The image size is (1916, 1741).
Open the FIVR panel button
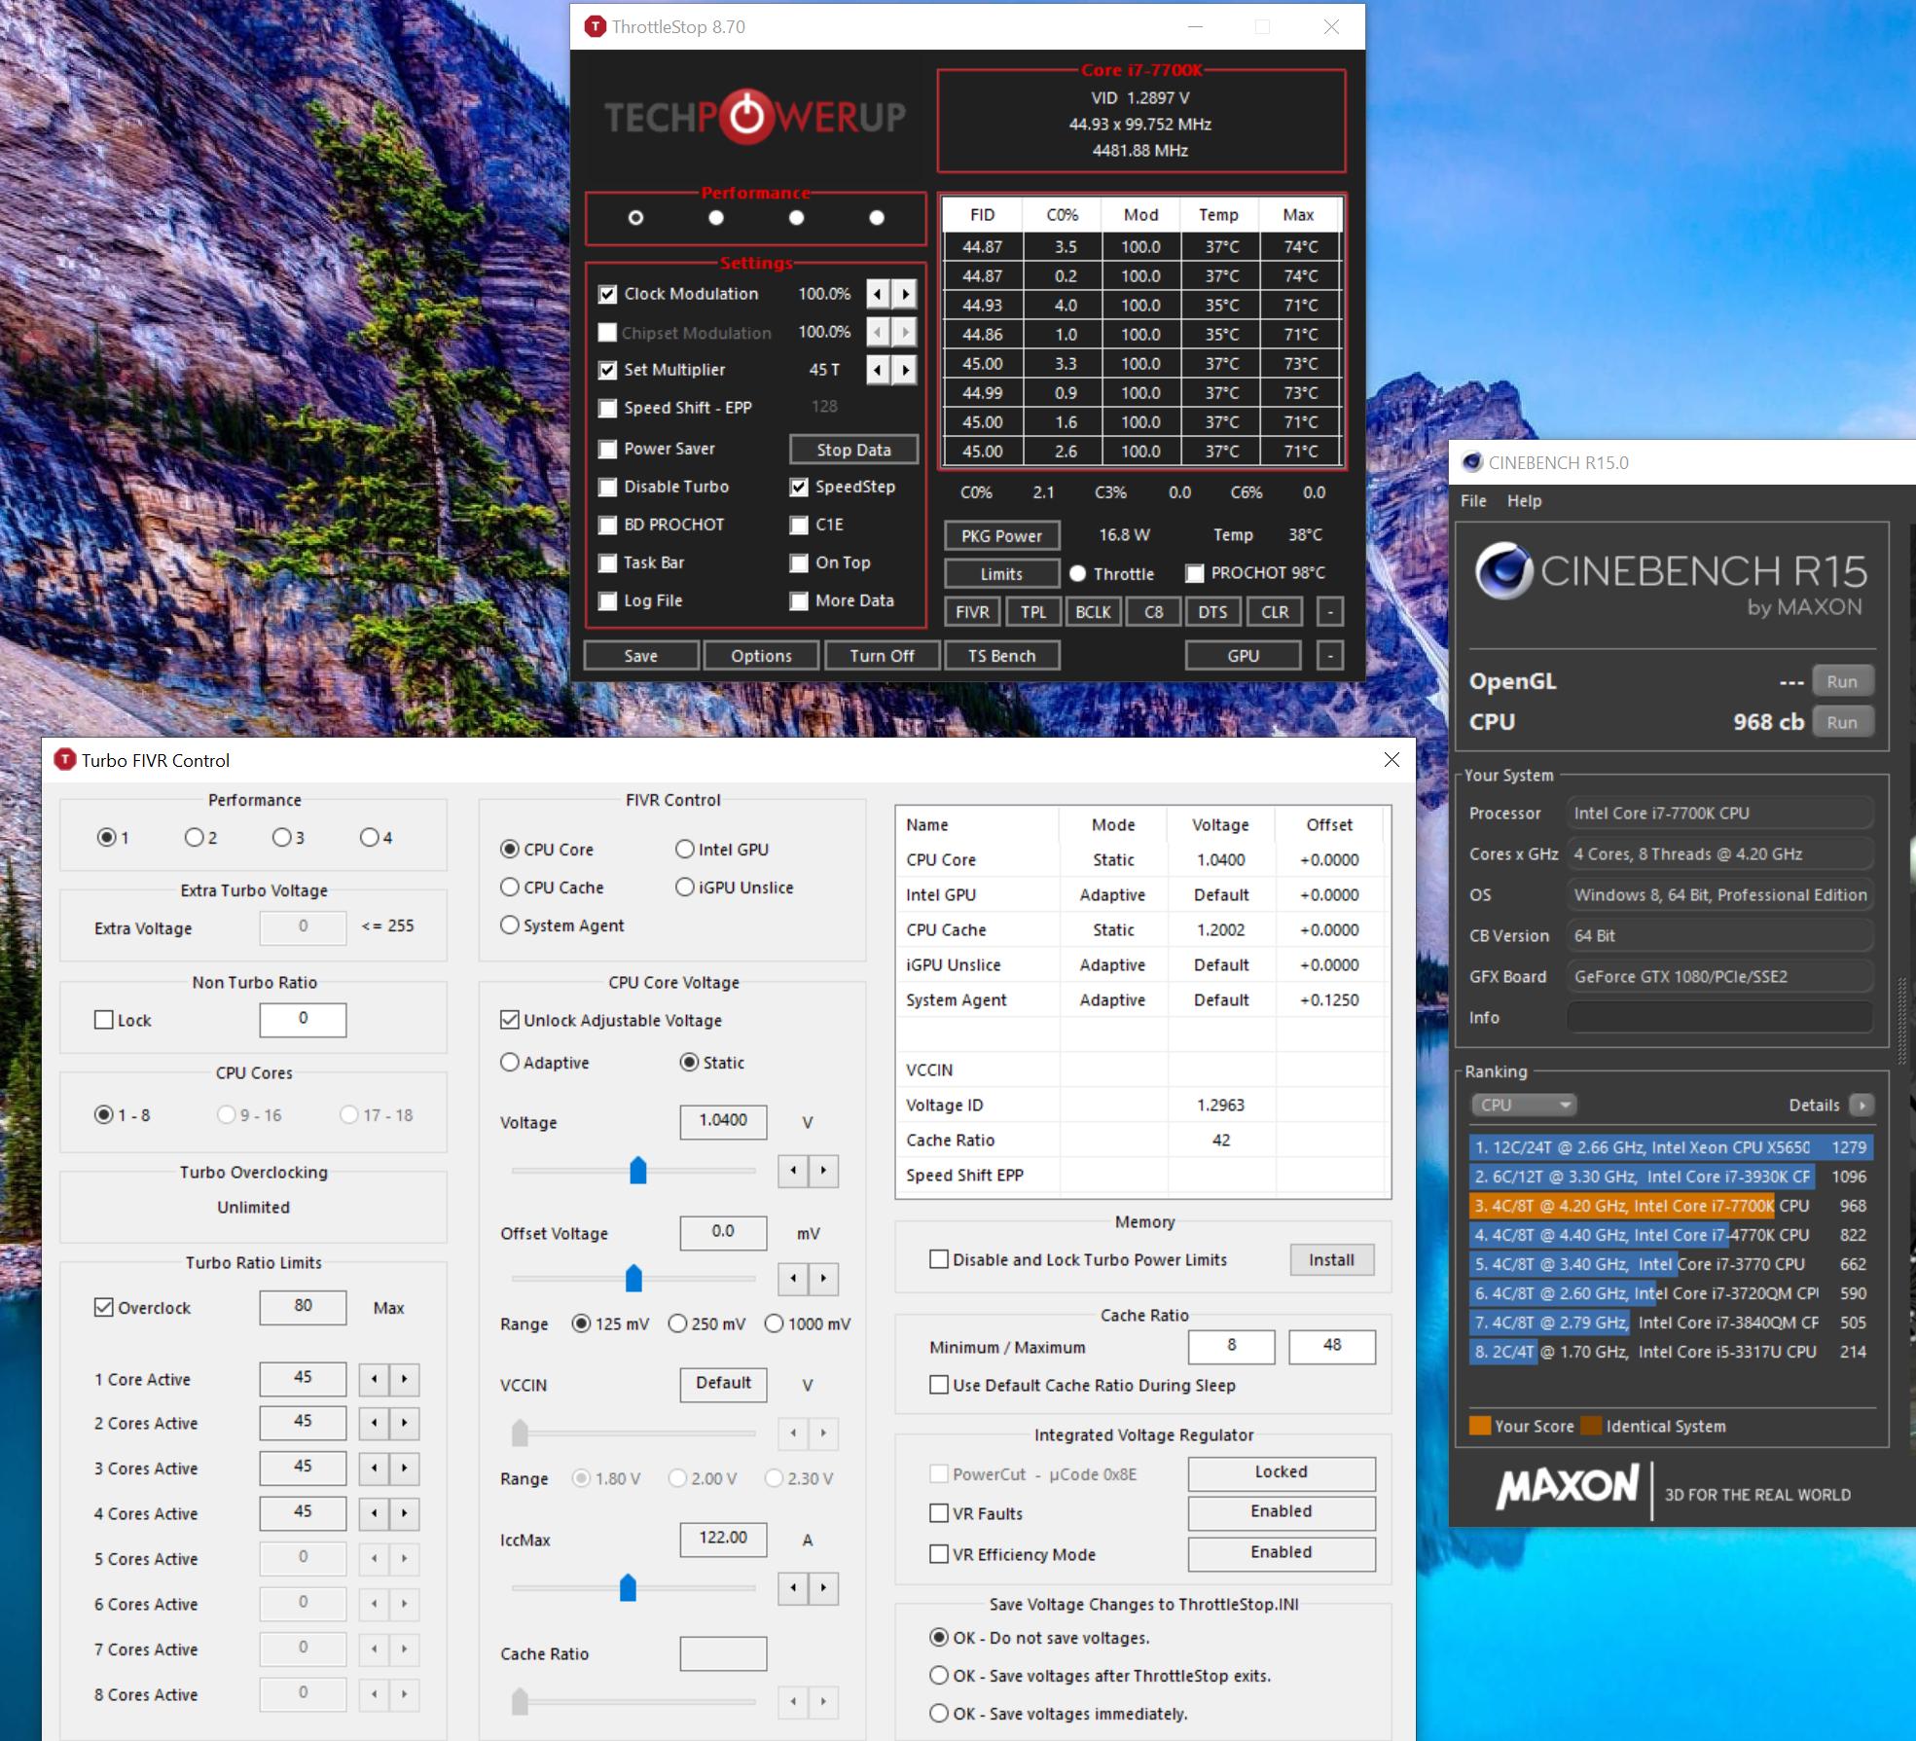(x=972, y=612)
